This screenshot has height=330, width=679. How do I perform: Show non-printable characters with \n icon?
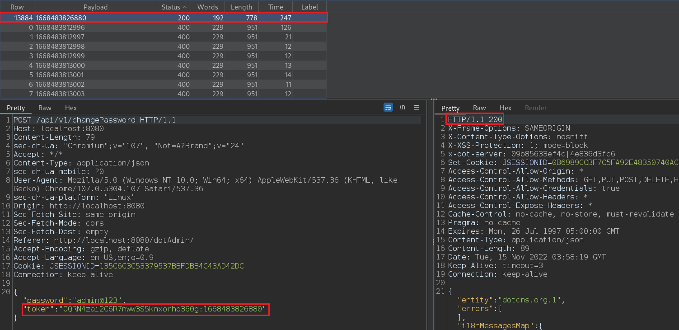coord(402,108)
